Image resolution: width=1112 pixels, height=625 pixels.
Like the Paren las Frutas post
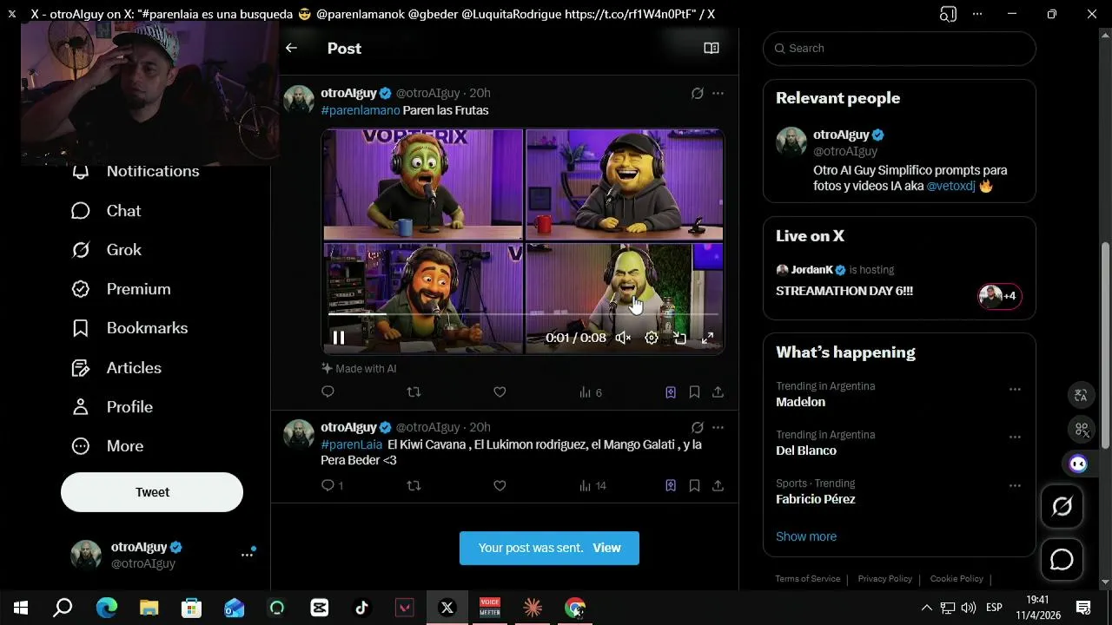click(x=500, y=392)
